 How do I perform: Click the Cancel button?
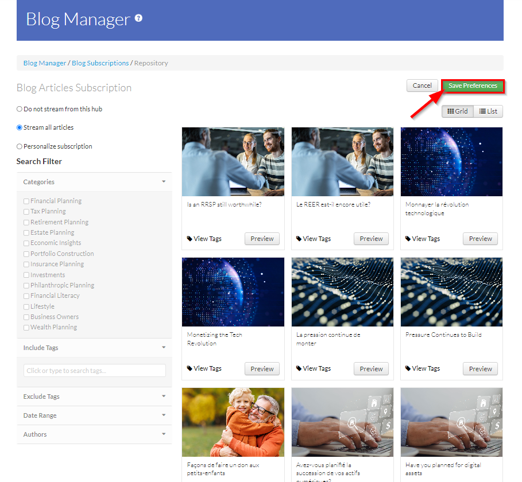point(422,85)
